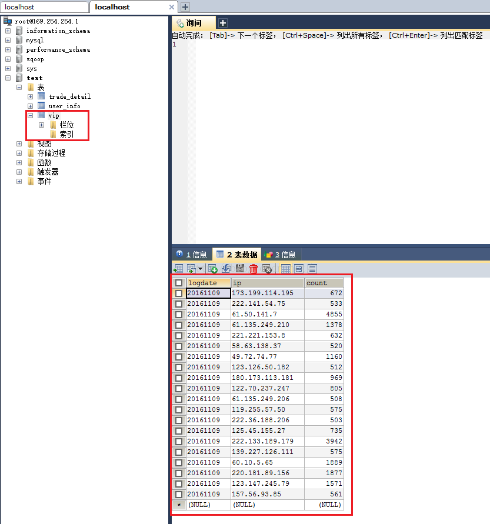Image resolution: width=490 pixels, height=524 pixels.
Task: Sort by the count column header
Action: click(x=324, y=283)
